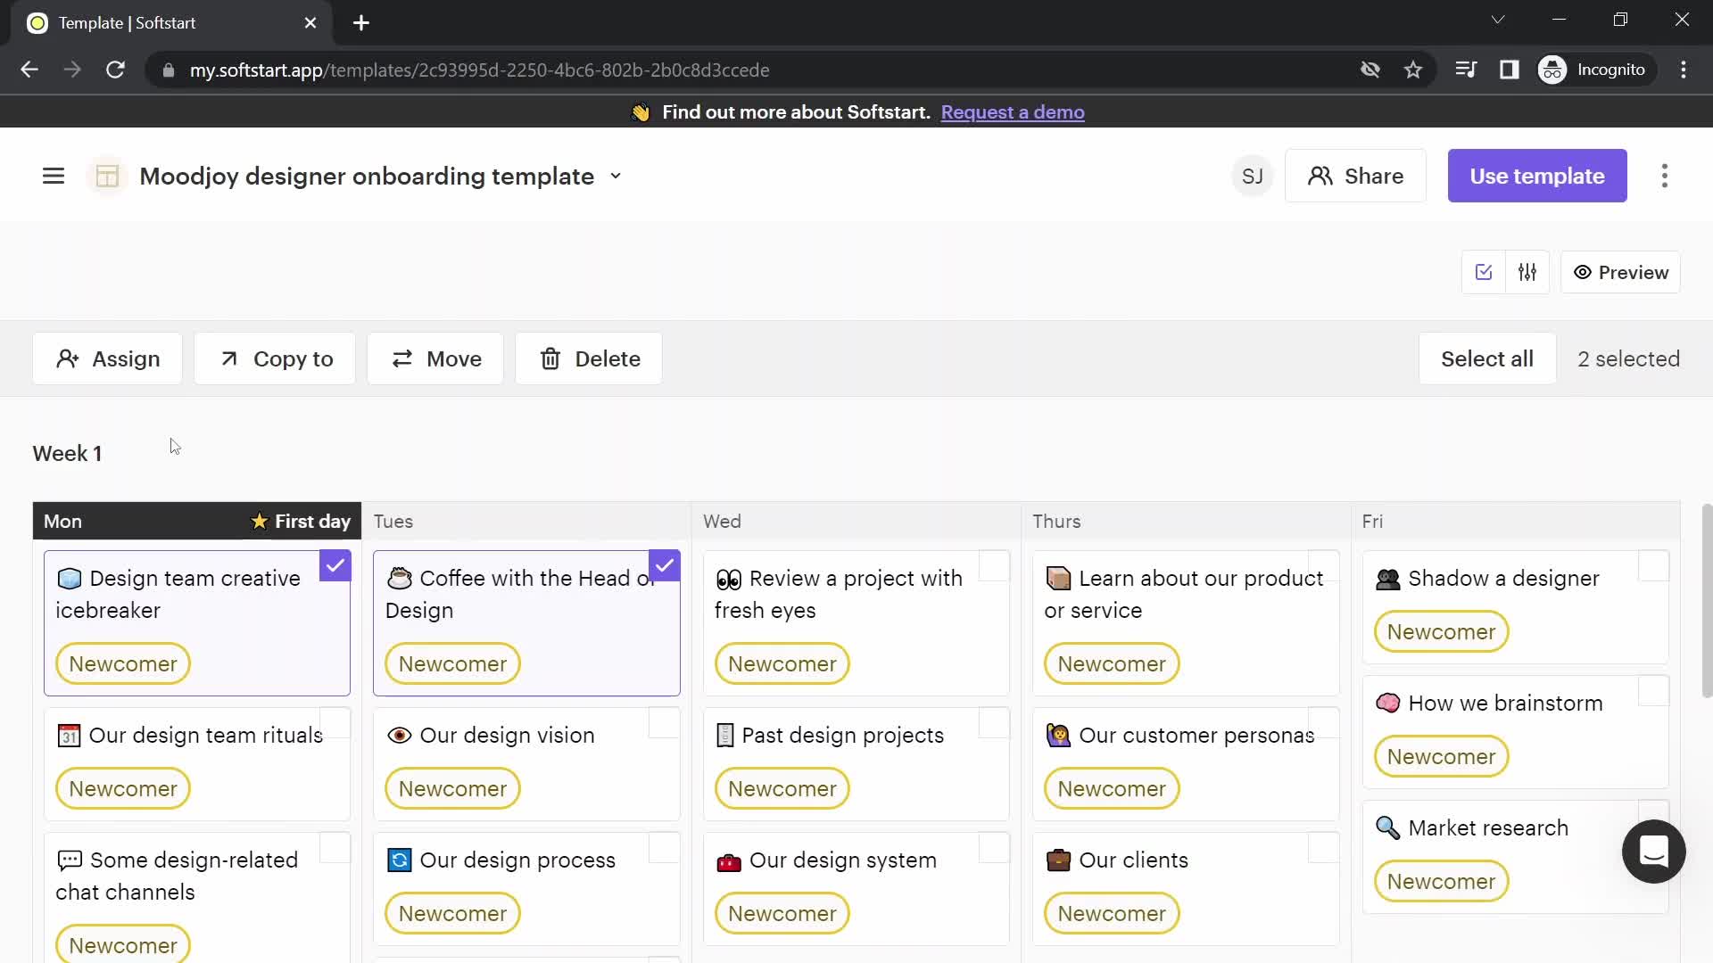Image resolution: width=1713 pixels, height=963 pixels.
Task: Follow the Request a demo link
Action: [1013, 112]
